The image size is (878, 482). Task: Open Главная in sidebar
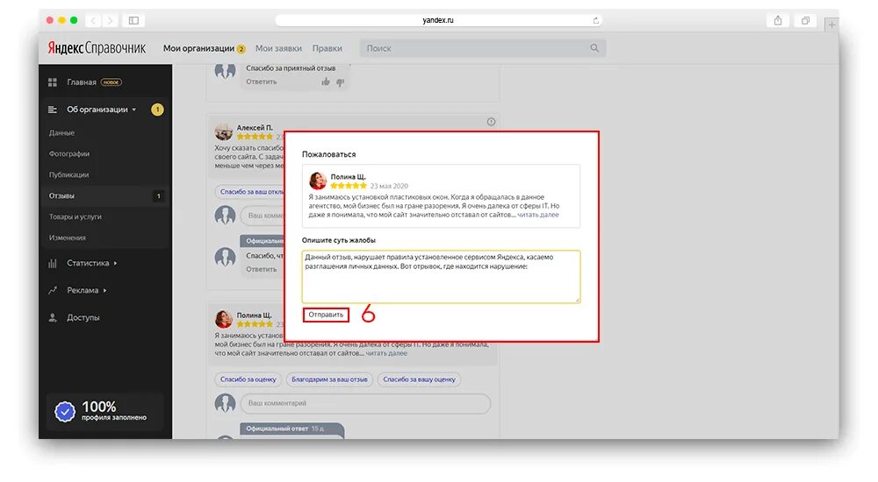tap(82, 82)
